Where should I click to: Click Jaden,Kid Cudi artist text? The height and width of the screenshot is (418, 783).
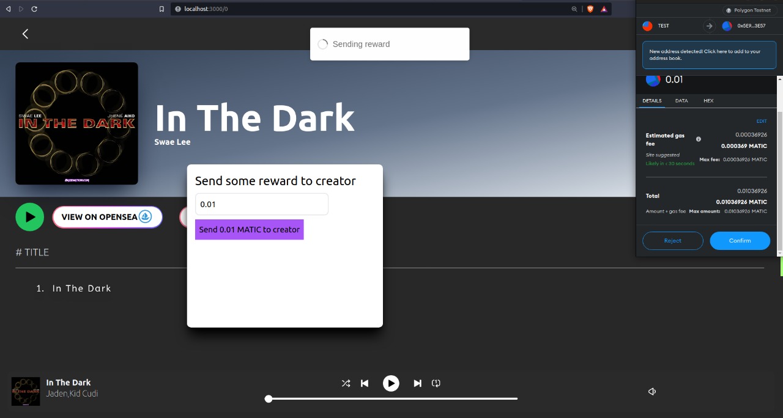tap(72, 394)
